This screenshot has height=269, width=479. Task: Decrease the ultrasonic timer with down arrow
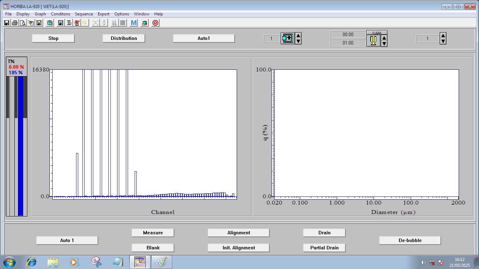pyautogui.click(x=384, y=43)
